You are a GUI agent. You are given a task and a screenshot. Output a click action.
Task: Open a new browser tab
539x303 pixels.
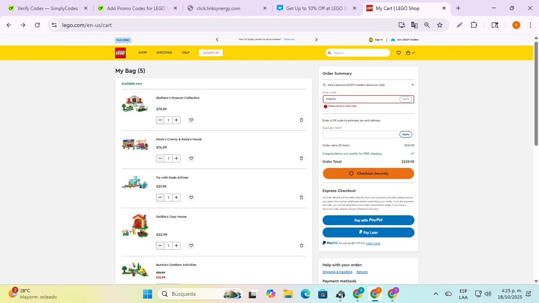[x=458, y=8]
